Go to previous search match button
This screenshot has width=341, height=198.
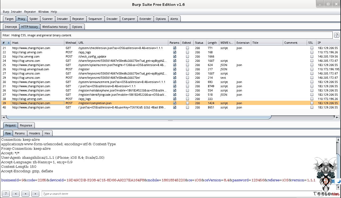point(16,194)
